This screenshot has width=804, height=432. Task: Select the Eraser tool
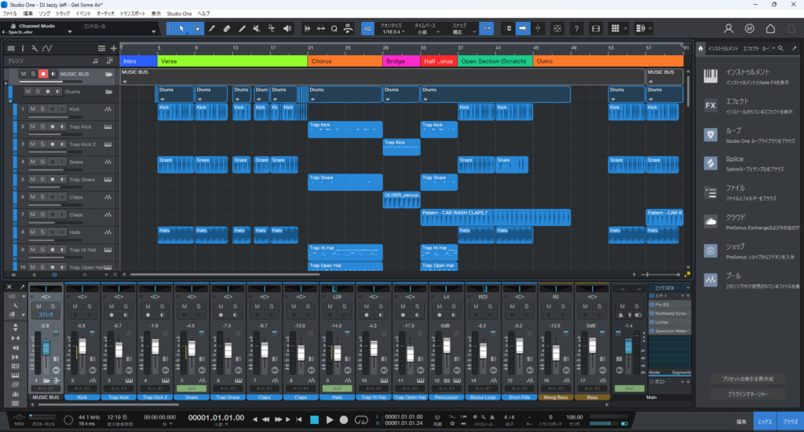click(226, 28)
